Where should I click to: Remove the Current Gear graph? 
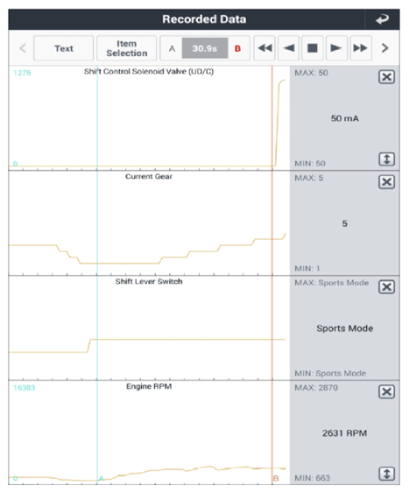(386, 182)
